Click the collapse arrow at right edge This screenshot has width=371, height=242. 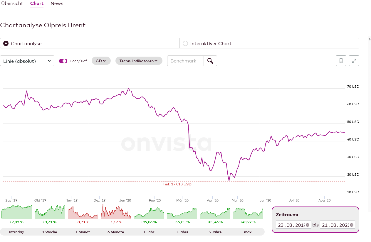point(370,39)
